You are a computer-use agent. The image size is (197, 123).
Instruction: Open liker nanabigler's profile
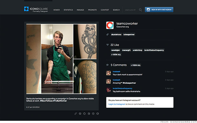[115, 50]
